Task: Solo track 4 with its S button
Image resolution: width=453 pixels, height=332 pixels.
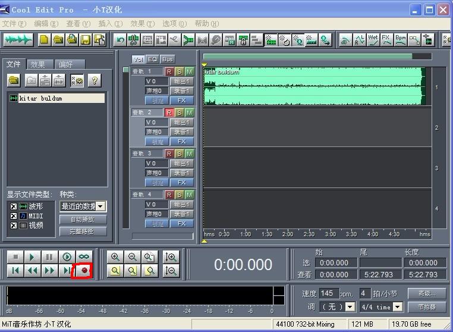Action: point(179,195)
